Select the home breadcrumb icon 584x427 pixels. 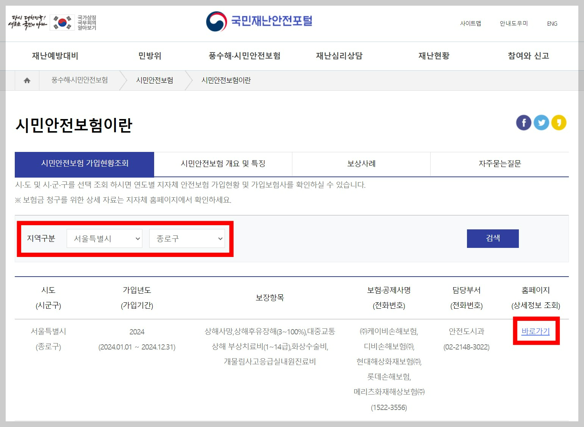coord(26,80)
